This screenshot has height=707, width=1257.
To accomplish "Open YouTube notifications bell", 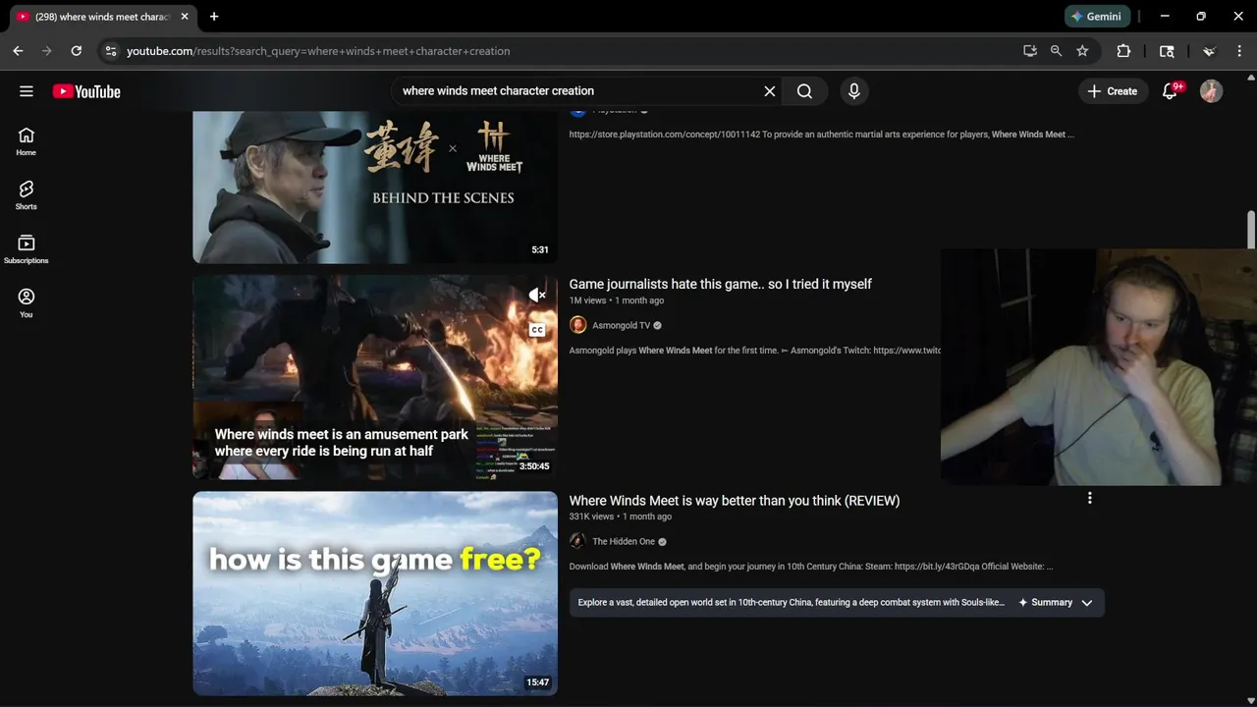I will coord(1170,91).
